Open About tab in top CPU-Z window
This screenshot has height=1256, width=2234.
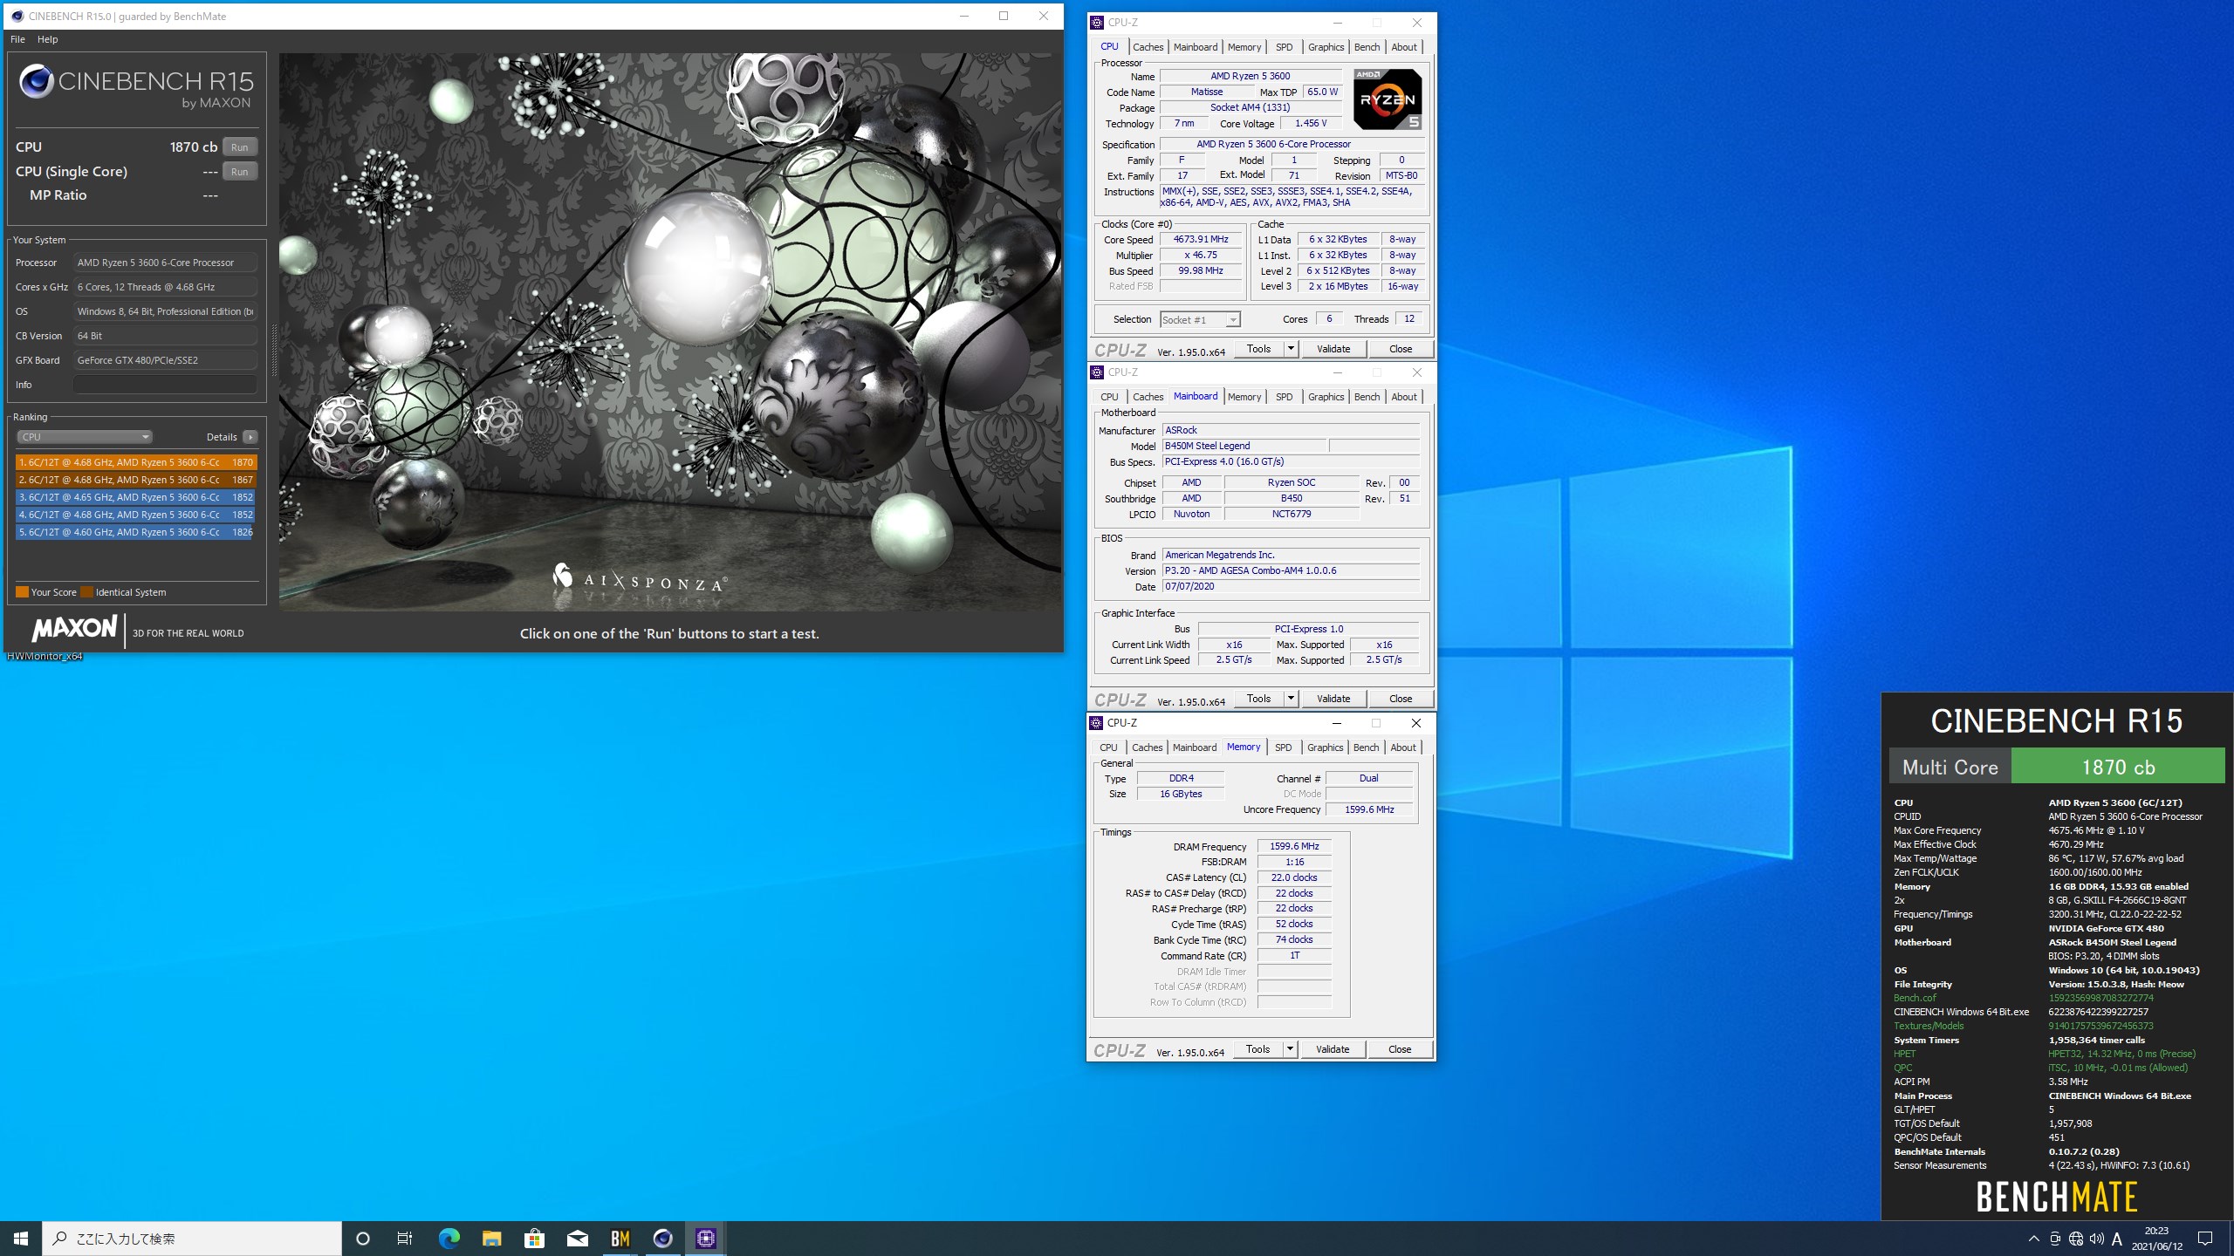(1403, 47)
